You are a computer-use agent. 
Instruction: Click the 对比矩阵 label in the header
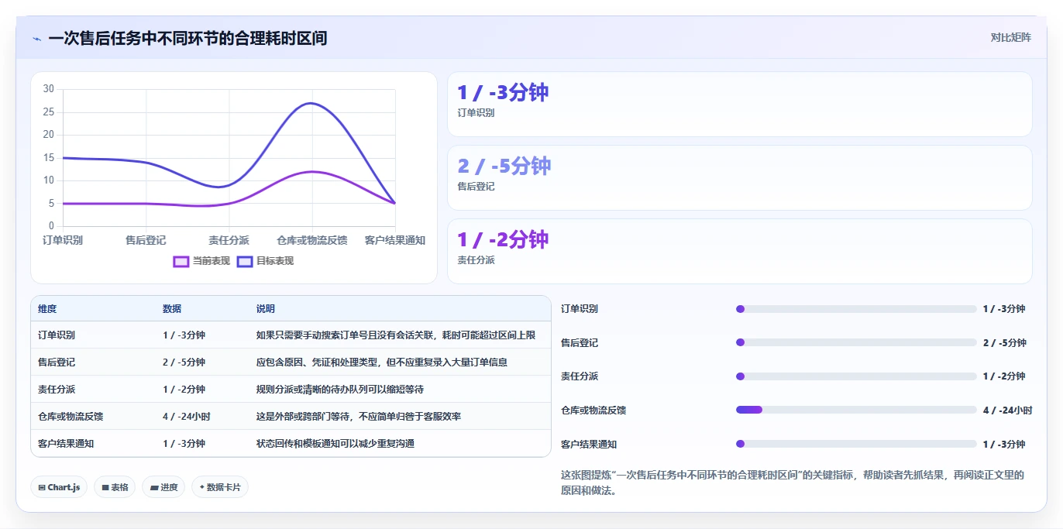[1010, 37]
